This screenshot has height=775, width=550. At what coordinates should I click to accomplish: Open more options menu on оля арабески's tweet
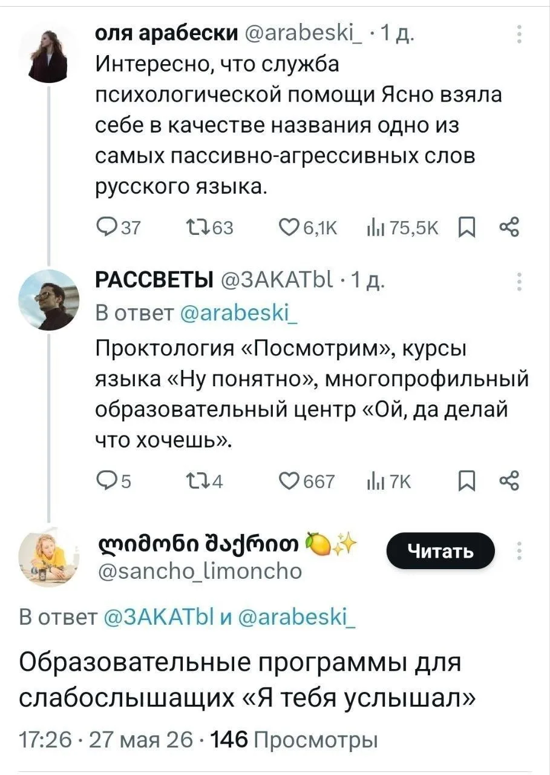point(519,35)
